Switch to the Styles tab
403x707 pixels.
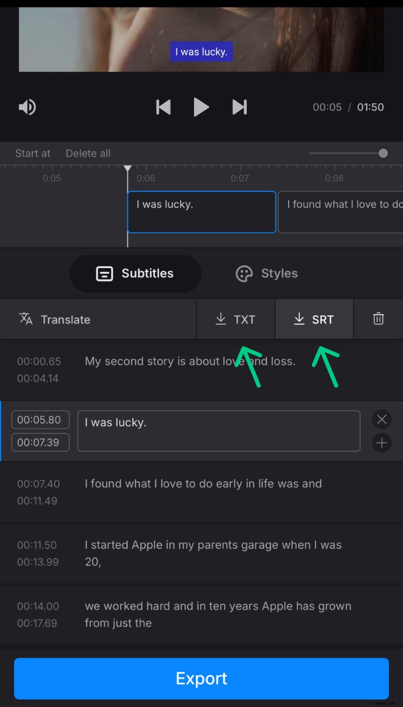(266, 273)
